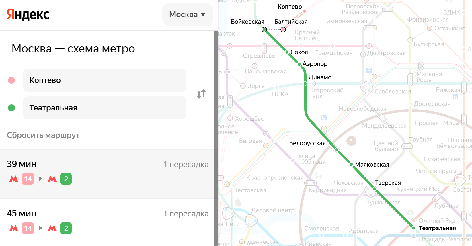Open the Москва city dropdown
Viewport: 472px width, 246px height.
188,15
